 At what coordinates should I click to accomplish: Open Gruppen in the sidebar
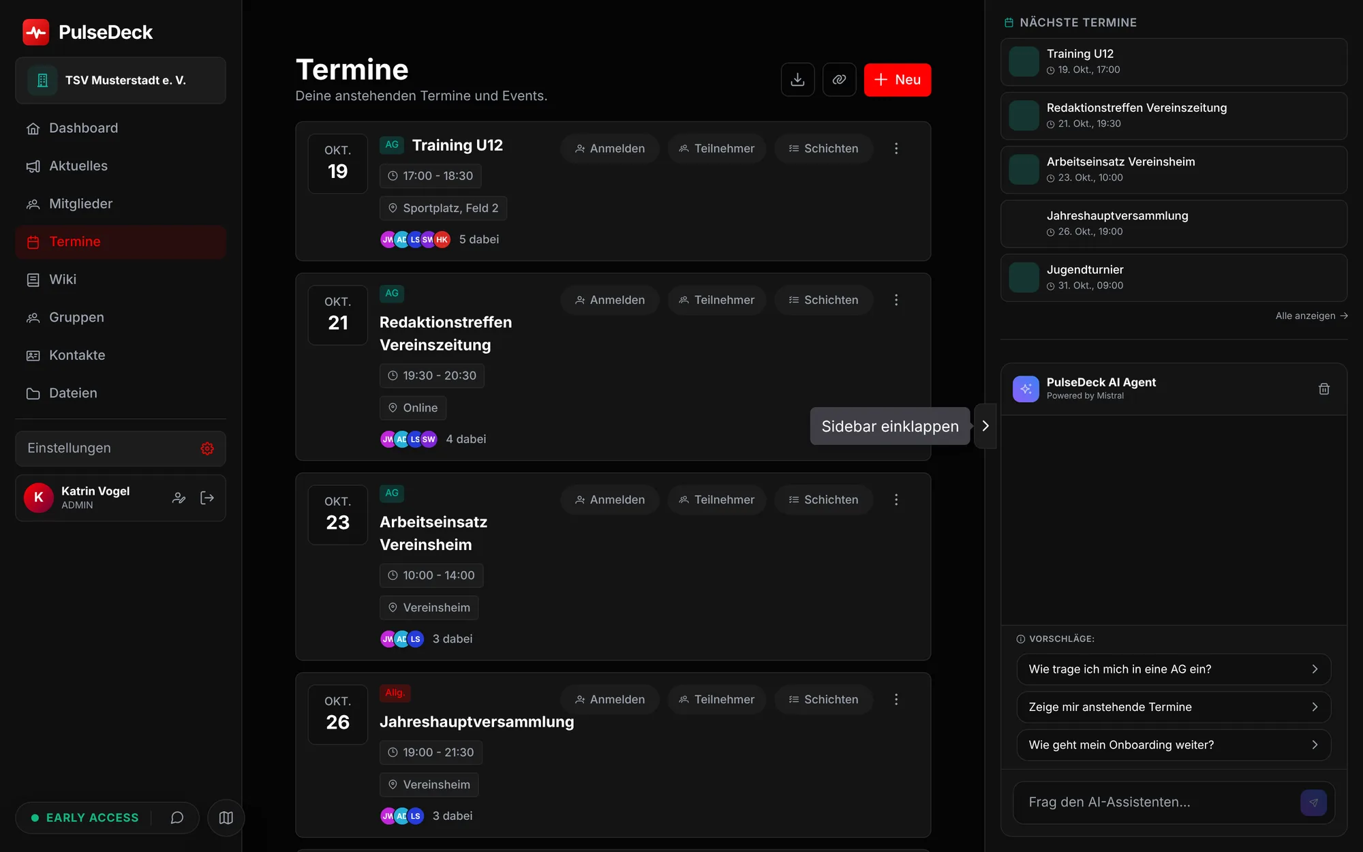pos(121,318)
